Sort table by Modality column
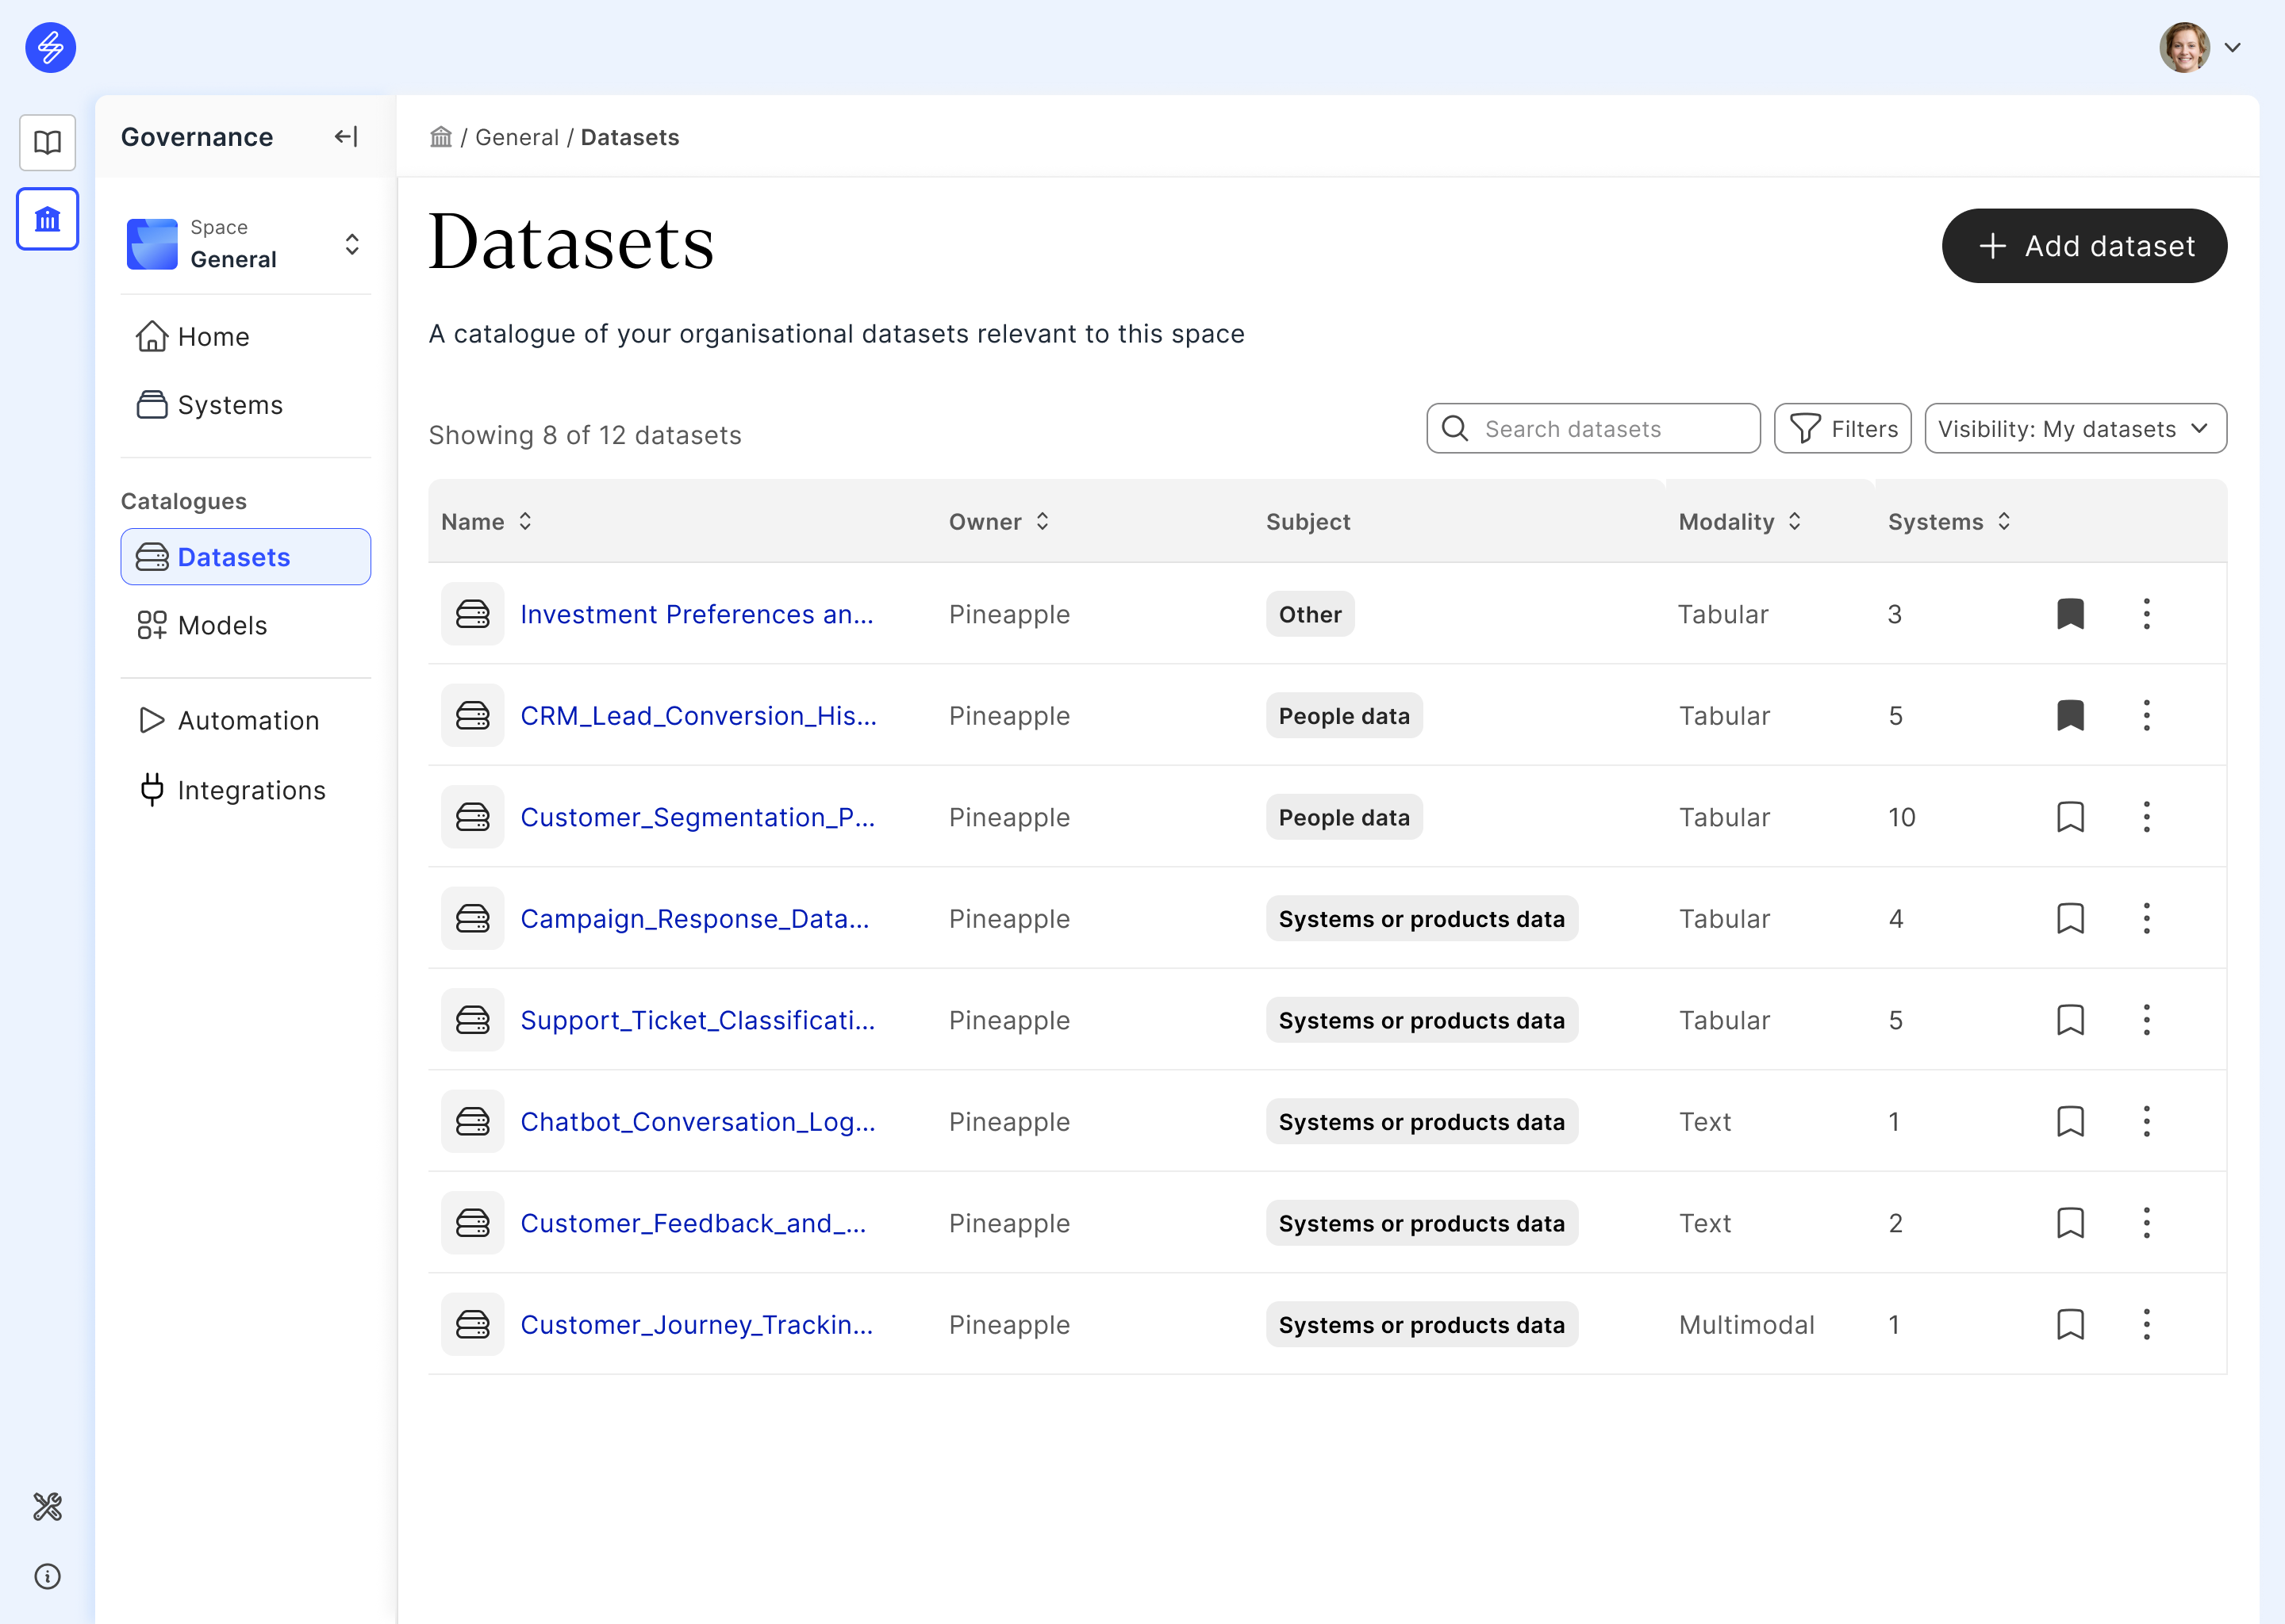This screenshot has height=1624, width=2285. [x=1740, y=522]
